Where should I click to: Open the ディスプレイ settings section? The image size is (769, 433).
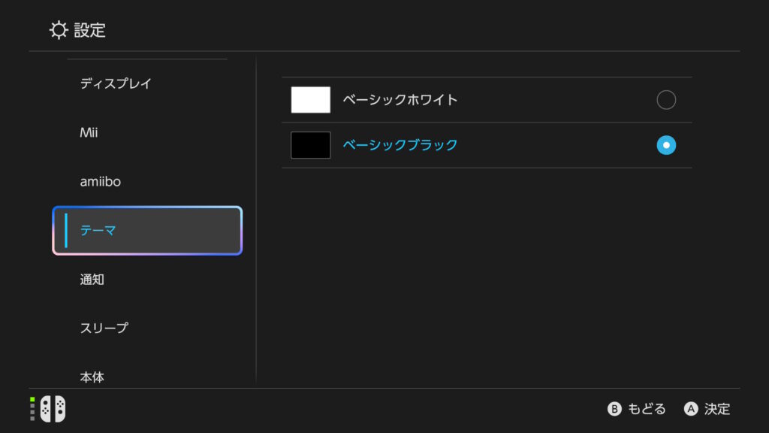116,83
